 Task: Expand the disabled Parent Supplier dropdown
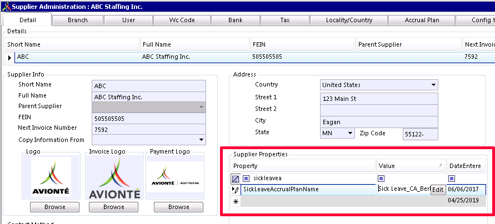tap(201, 107)
